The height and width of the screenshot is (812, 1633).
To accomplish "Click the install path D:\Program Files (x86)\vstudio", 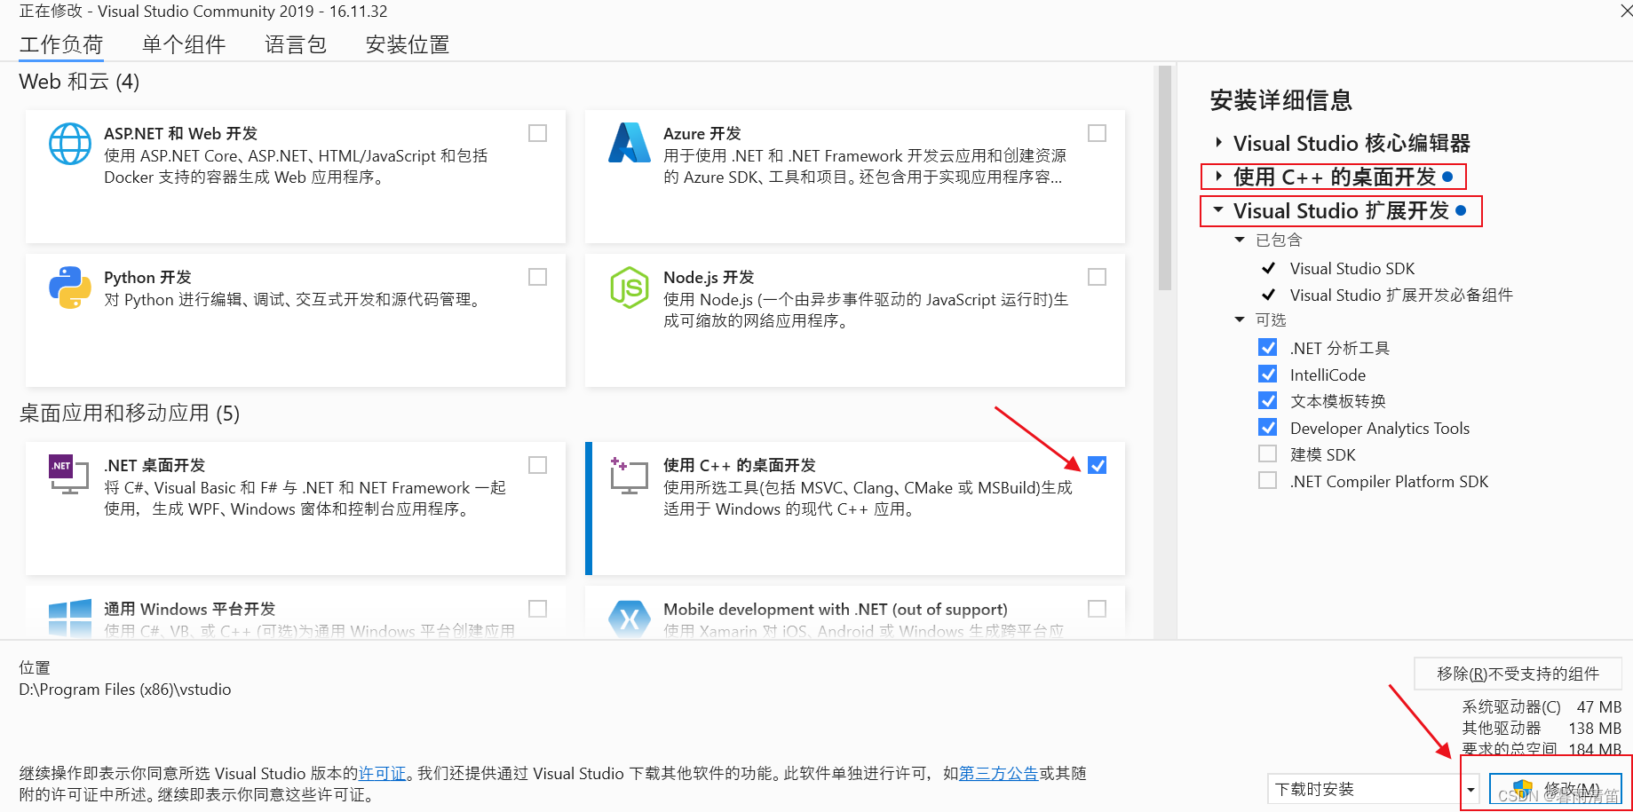I will tap(125, 690).
